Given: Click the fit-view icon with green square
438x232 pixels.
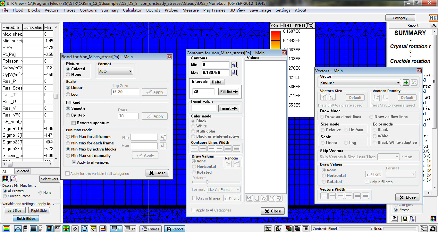Looking at the screenshot, I should [268, 229].
